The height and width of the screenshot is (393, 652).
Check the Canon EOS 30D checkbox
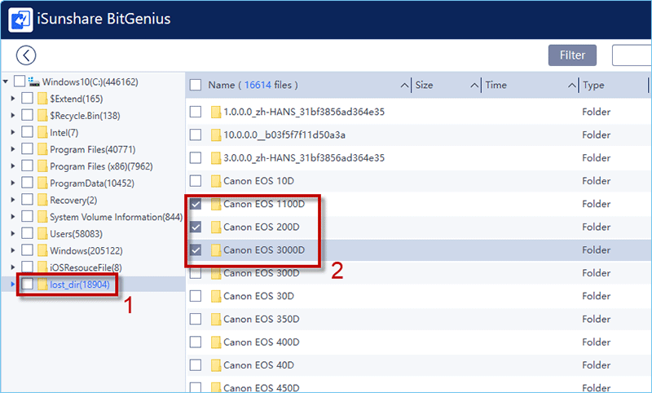196,296
